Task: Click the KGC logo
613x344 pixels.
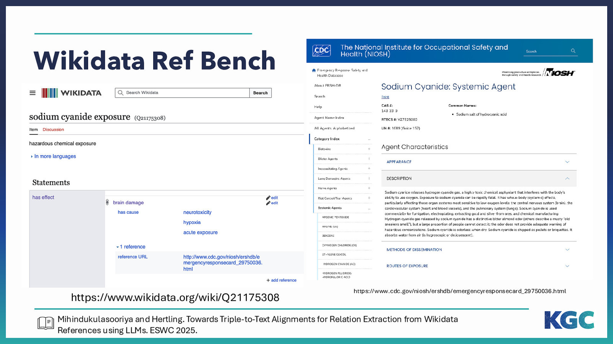Action: (x=569, y=320)
